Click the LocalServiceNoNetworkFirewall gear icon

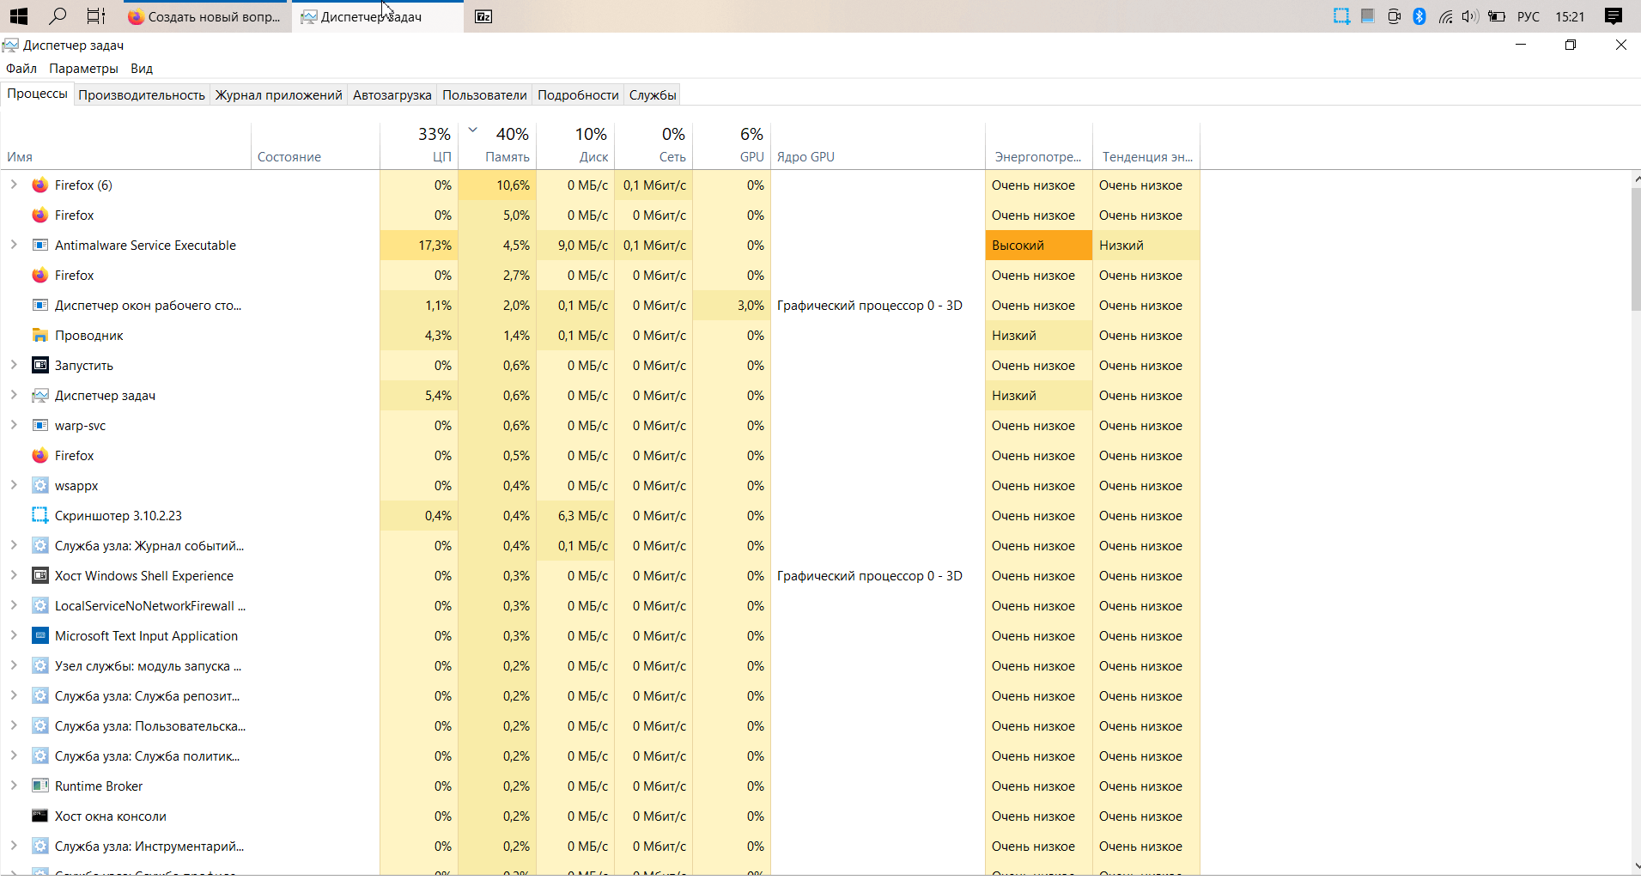point(40,606)
